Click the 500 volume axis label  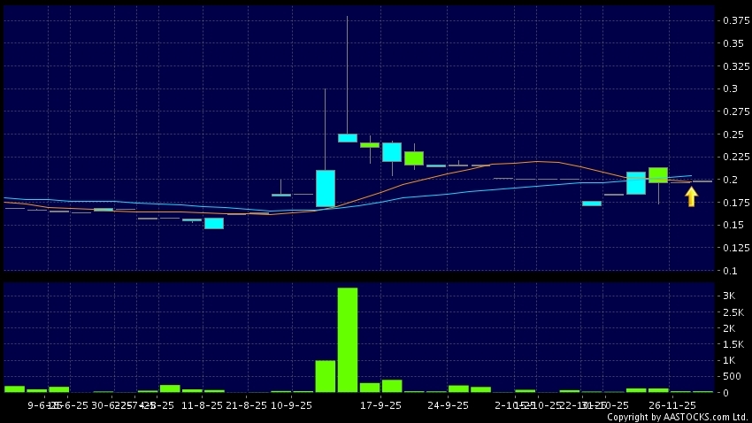[x=729, y=376]
